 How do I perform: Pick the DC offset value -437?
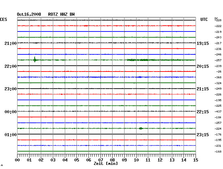[x=218, y=112]
